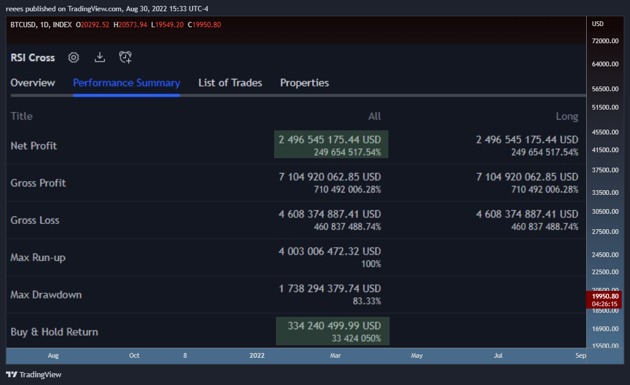Click Buy & Hold value 334 240 499.99 USD
This screenshot has width=630, height=385.
(335, 326)
